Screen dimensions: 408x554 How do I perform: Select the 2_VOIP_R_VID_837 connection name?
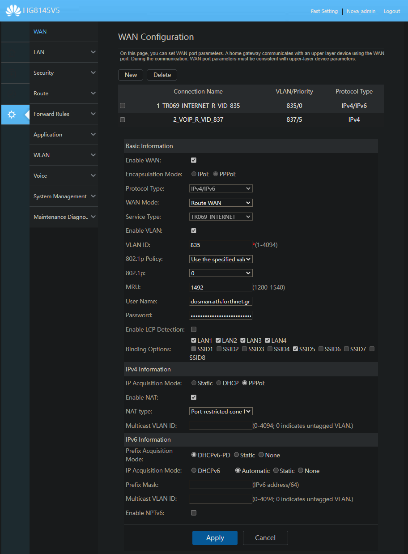pos(198,120)
